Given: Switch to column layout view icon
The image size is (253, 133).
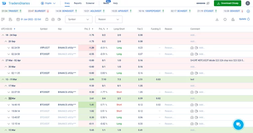Looking at the screenshot, I should click(x=3, y=19).
